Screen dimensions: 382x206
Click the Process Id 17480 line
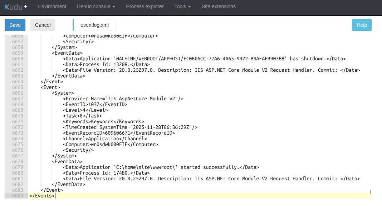point(106,173)
